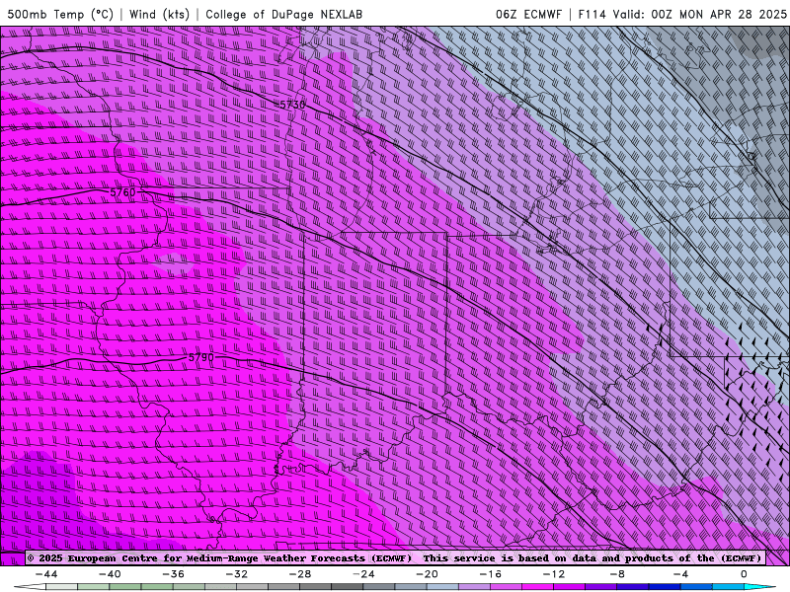
Task: Click the -8 colorbar scale label
Action: [616, 574]
